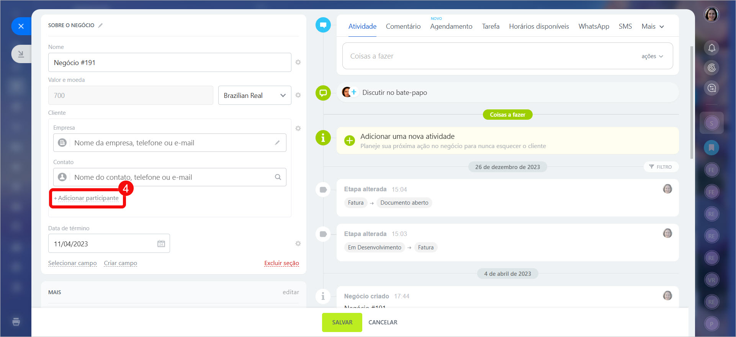Viewport: 736px width, 337px height.
Task: Open gear settings for Valor e moeda field
Action: [x=298, y=95]
